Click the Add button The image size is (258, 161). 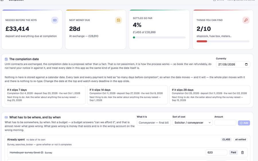(x=244, y=123)
